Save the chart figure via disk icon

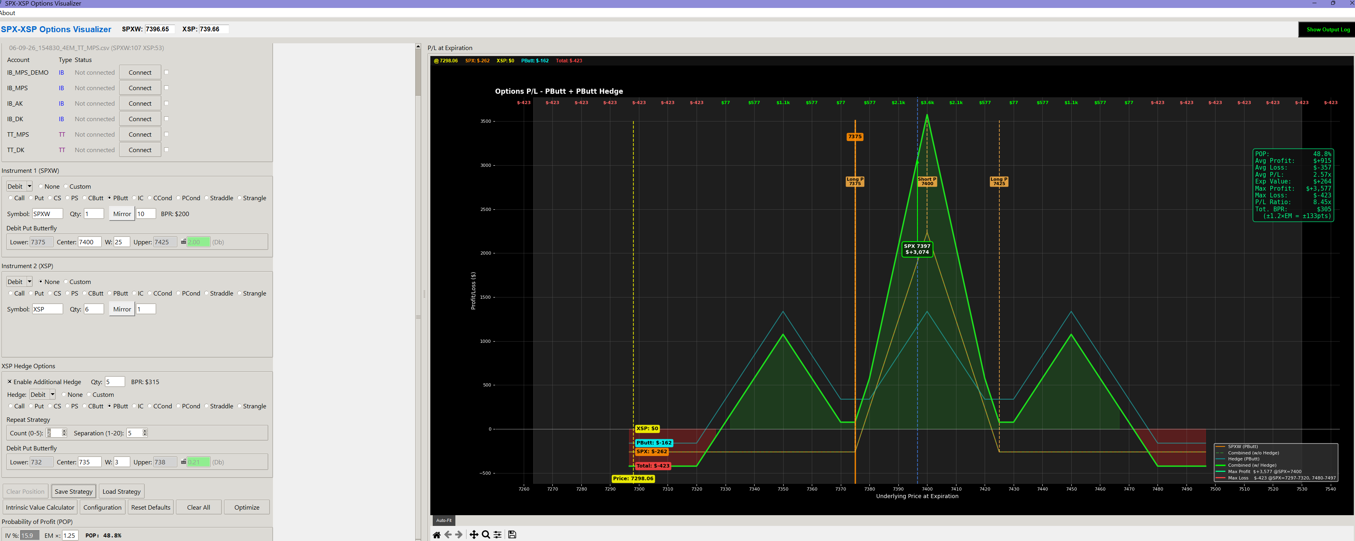coord(512,535)
